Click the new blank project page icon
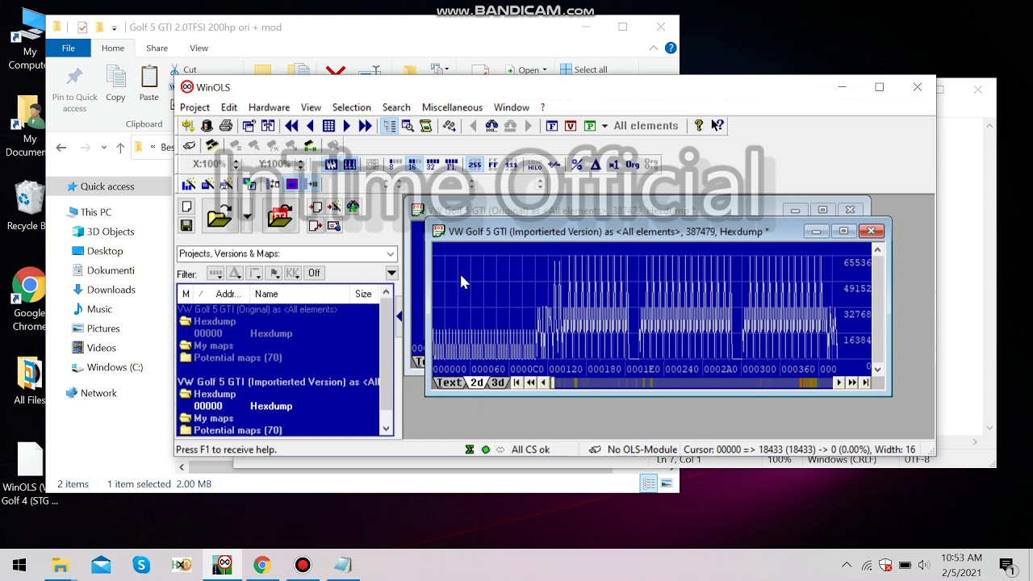Screen dimensions: 1033x581 (186, 207)
